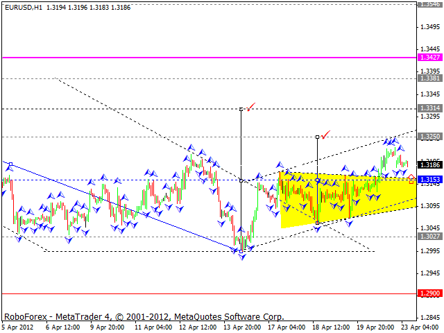Select the blue 1.3153 price label
Screen dimensions: 444x333
430,180
